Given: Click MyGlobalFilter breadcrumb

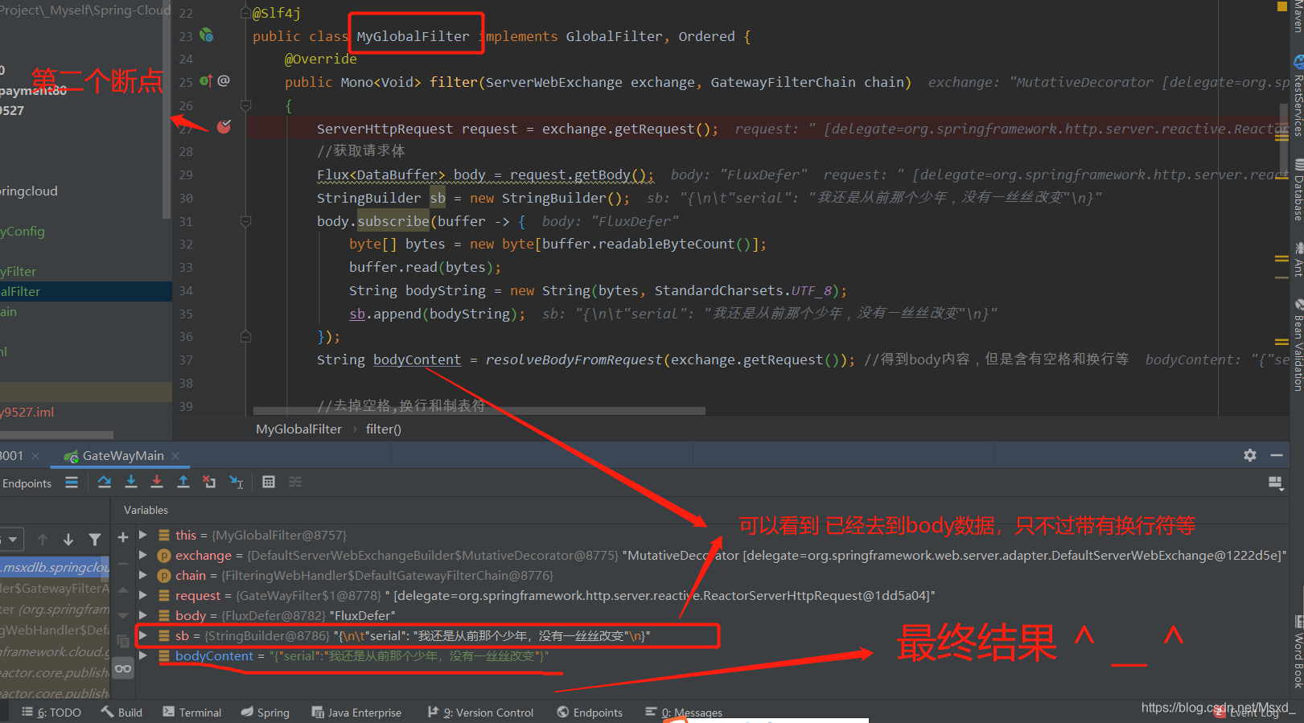Looking at the screenshot, I should click(x=298, y=429).
